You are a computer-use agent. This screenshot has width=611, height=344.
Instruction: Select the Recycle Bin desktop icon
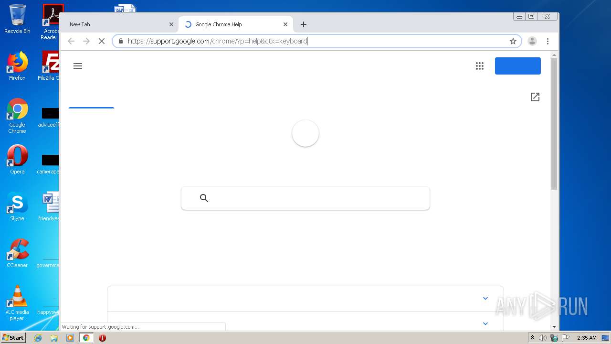17,19
